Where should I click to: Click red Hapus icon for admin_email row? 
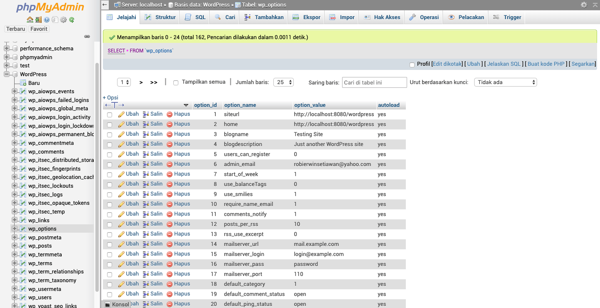(x=170, y=164)
